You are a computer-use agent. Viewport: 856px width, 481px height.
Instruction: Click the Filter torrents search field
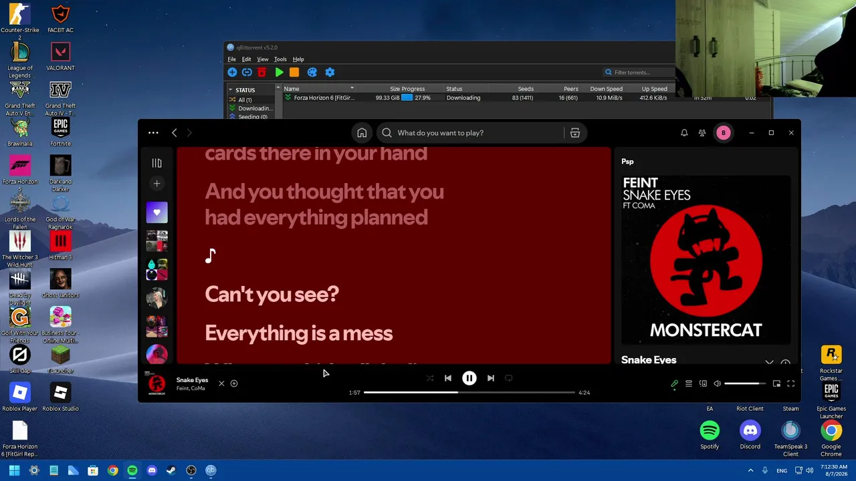[x=639, y=72]
